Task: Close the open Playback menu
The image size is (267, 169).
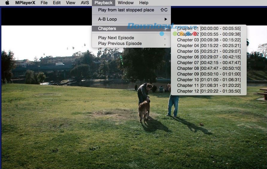Action: coord(104,3)
